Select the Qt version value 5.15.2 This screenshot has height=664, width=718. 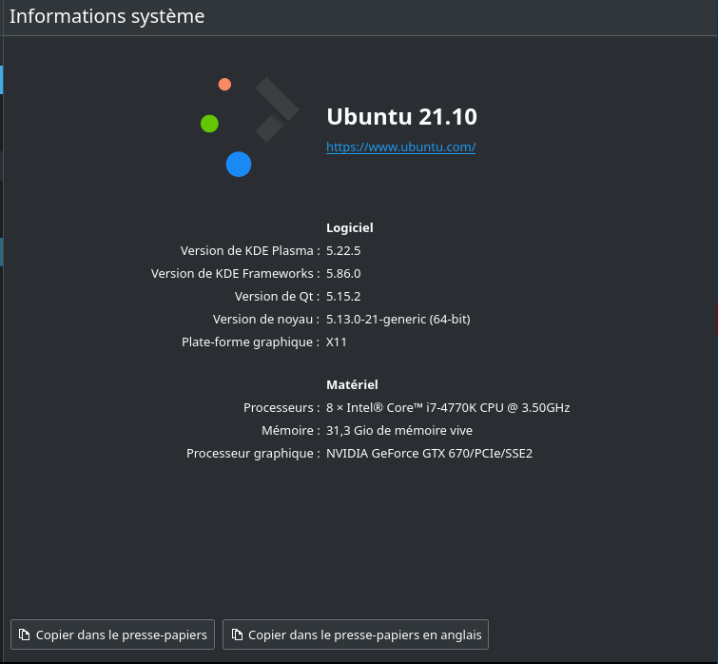pos(343,296)
